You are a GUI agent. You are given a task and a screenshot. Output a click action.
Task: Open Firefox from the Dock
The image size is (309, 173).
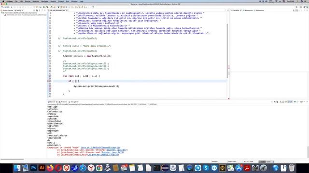[x=50, y=168]
